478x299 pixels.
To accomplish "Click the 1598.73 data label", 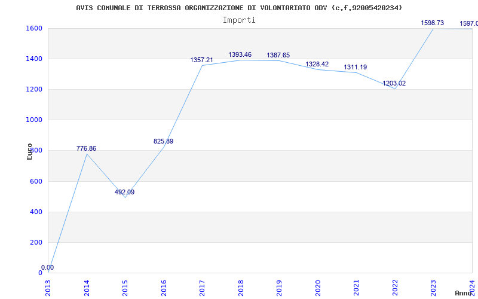I will tap(432, 23).
